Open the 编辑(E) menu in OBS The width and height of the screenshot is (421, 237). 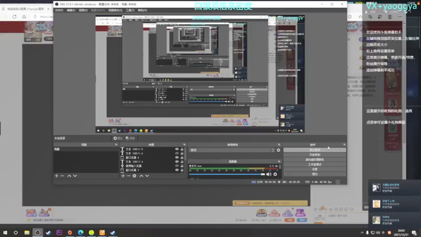pos(71,10)
